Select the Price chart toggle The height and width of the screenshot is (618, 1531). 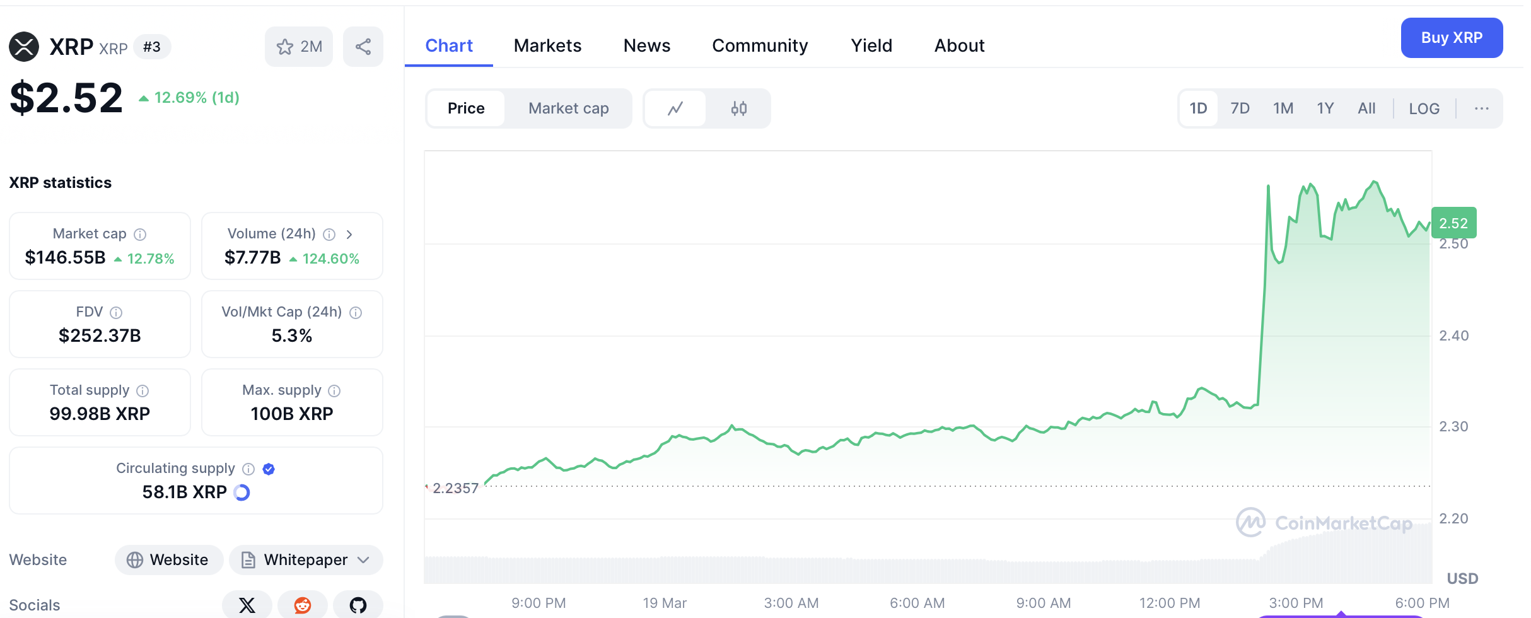tap(466, 108)
